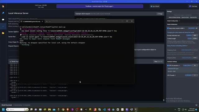199x112 pixels.
Task: Close the cmd.exe terminal tab
Action: (42, 21)
